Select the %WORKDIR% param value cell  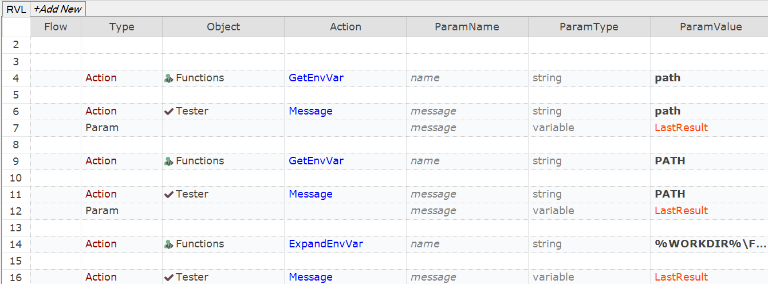point(710,244)
